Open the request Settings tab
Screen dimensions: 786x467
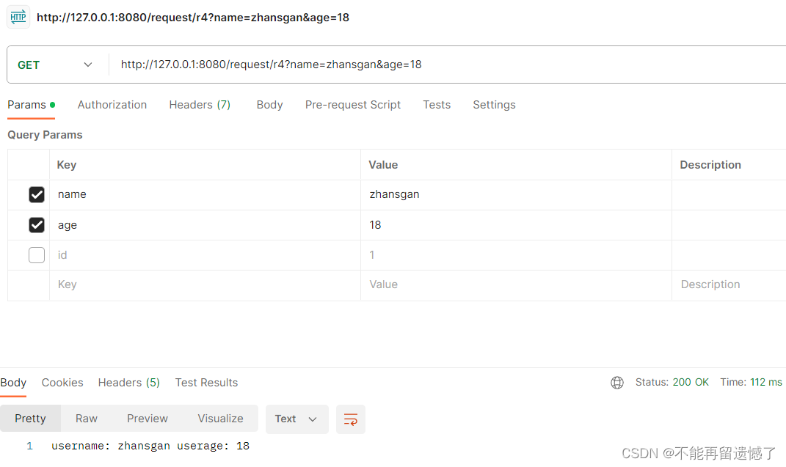(494, 105)
